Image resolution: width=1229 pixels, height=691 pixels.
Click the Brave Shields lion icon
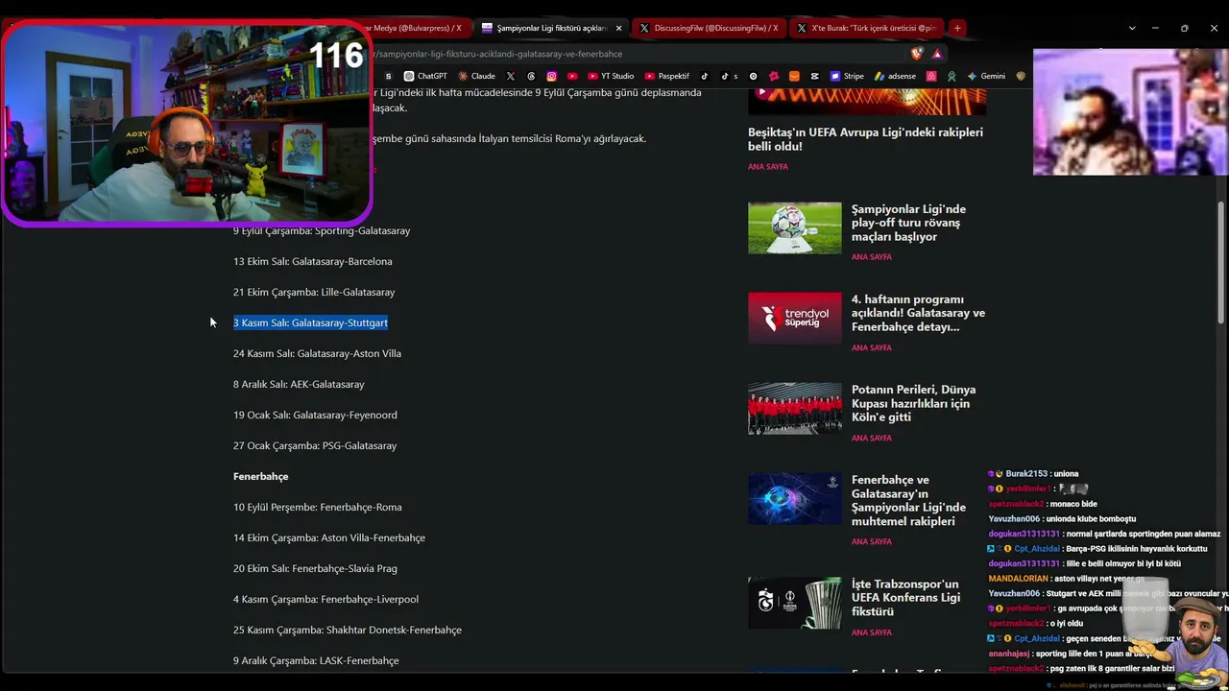click(x=917, y=54)
